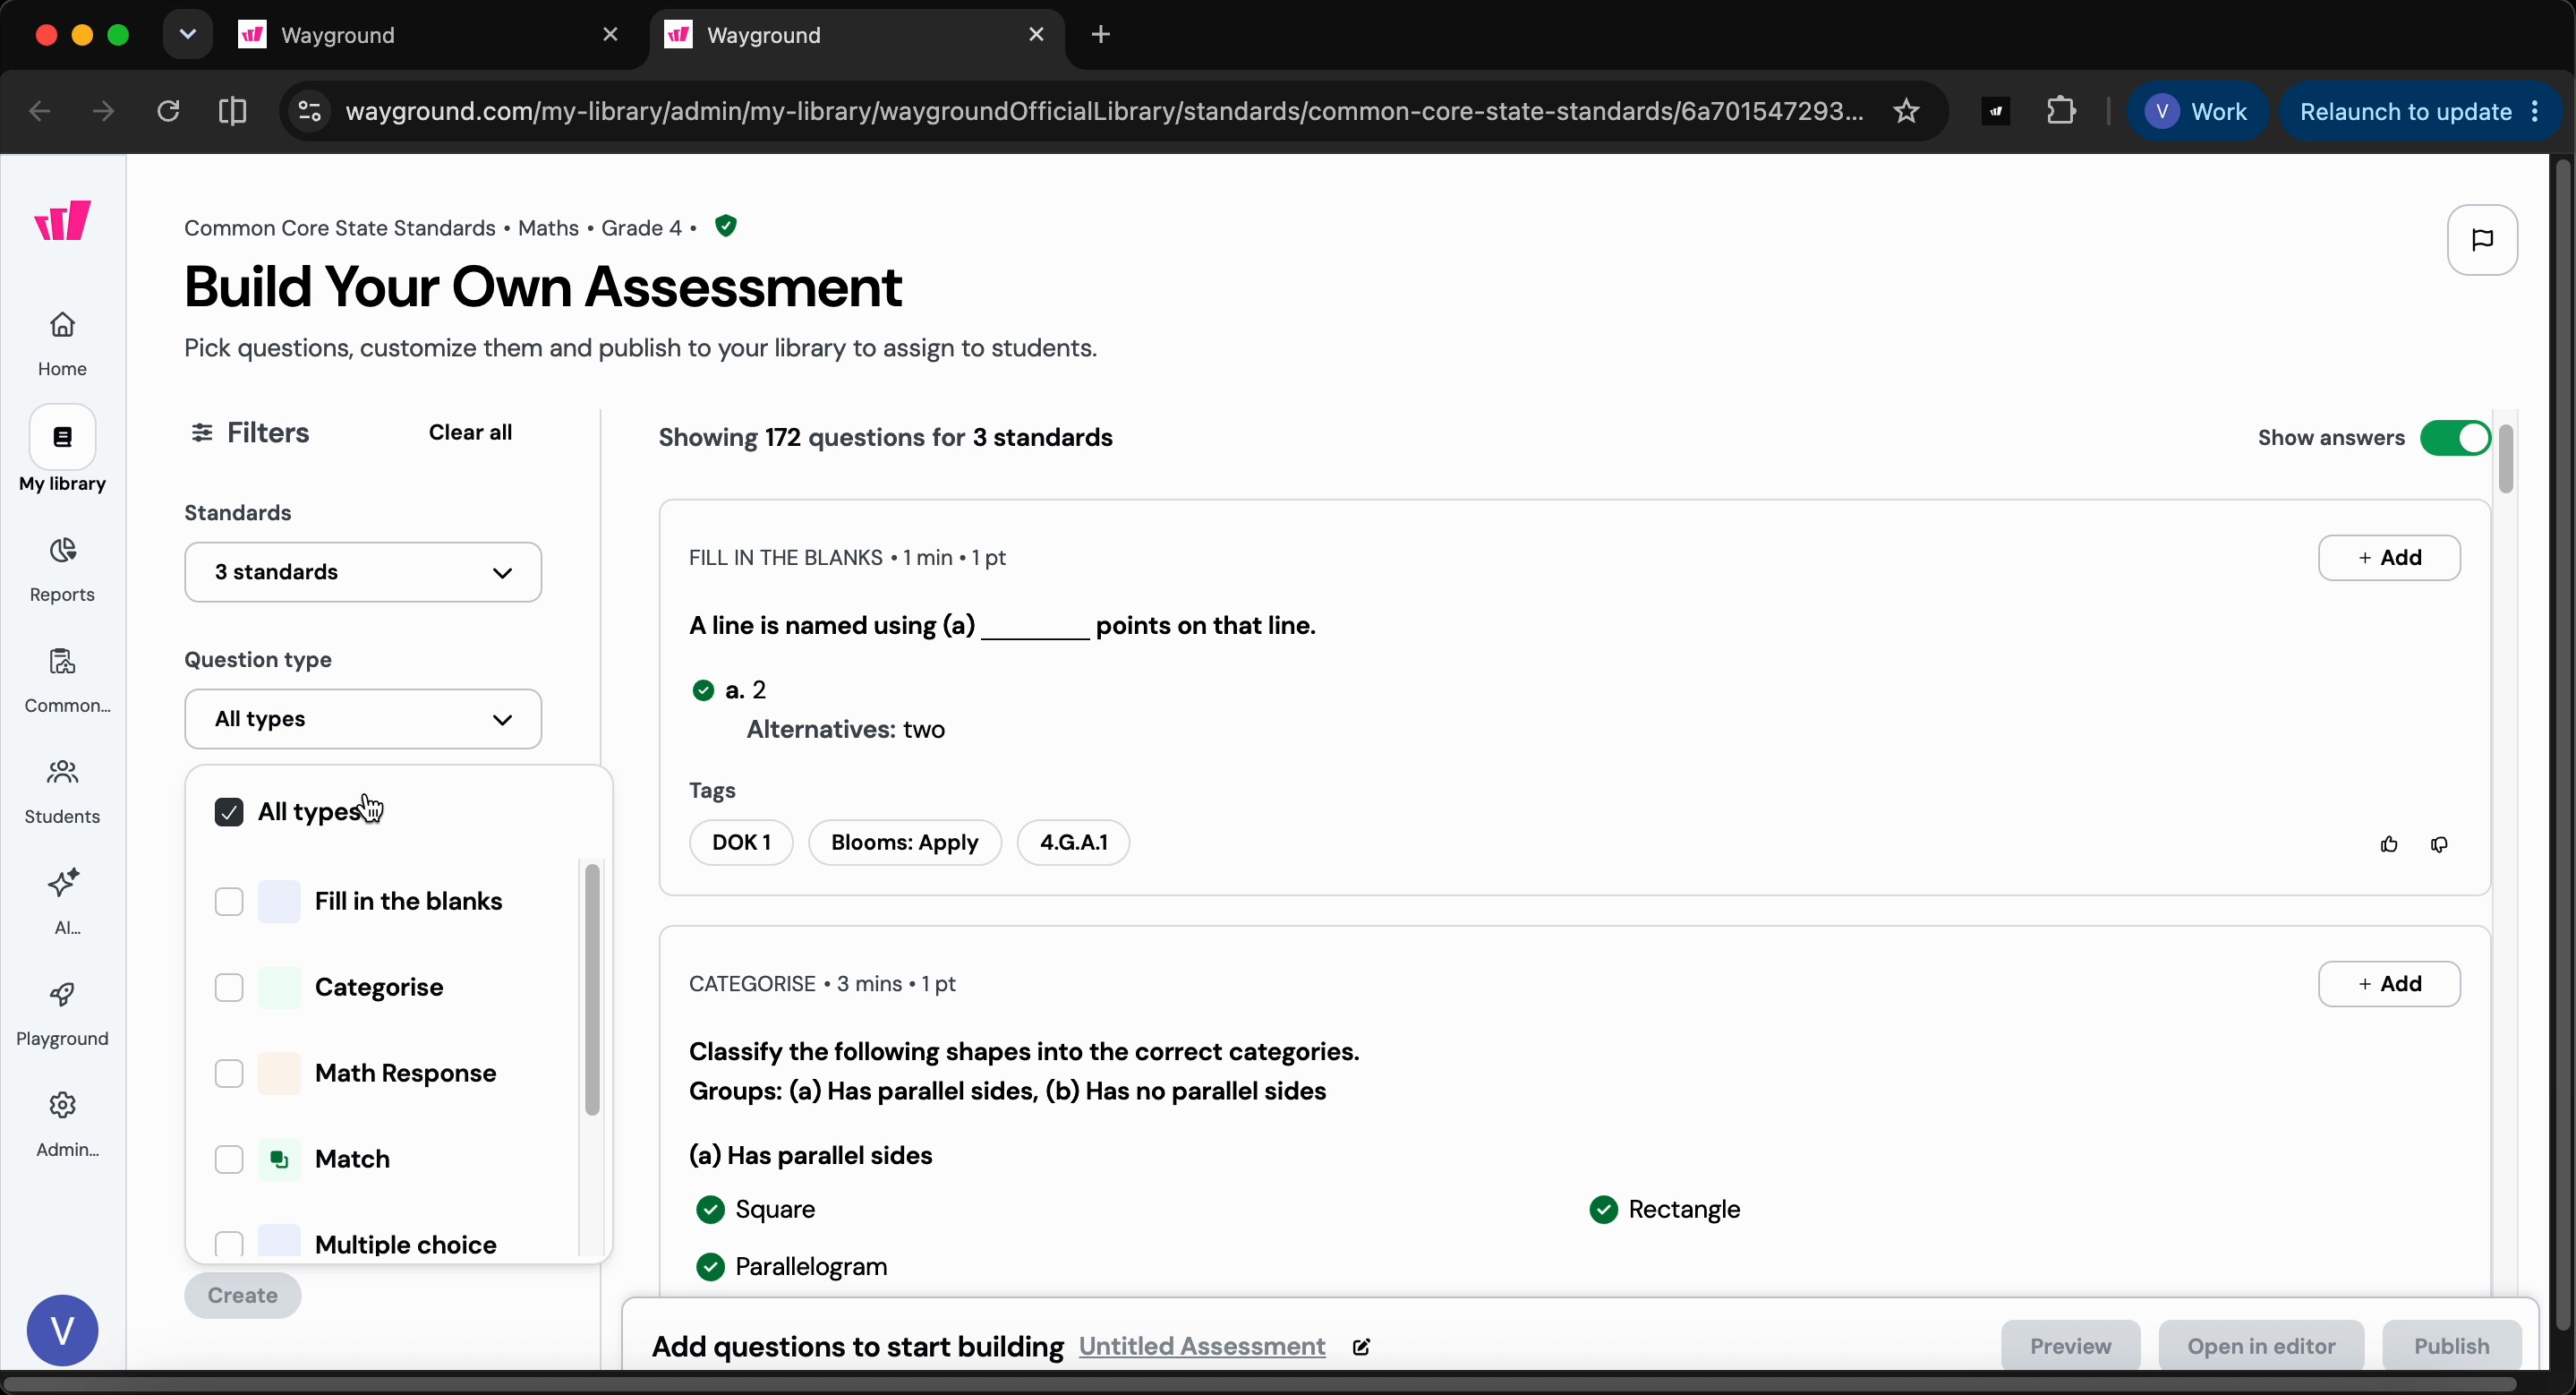The width and height of the screenshot is (2576, 1395).
Task: Expand the 3 standards dropdown
Action: coord(363,572)
